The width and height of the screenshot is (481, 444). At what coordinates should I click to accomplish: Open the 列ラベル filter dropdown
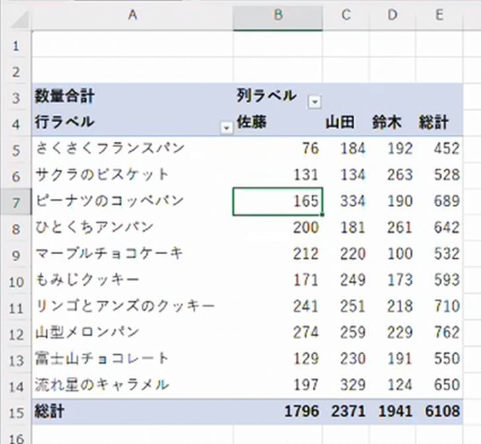pyautogui.click(x=315, y=102)
